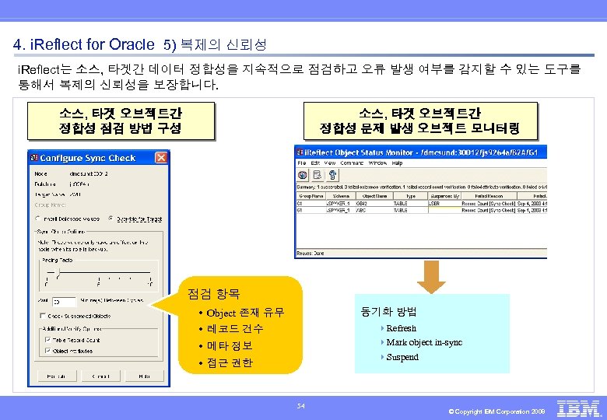
Task: Click the Failed Reason column header
Action: pos(489,196)
